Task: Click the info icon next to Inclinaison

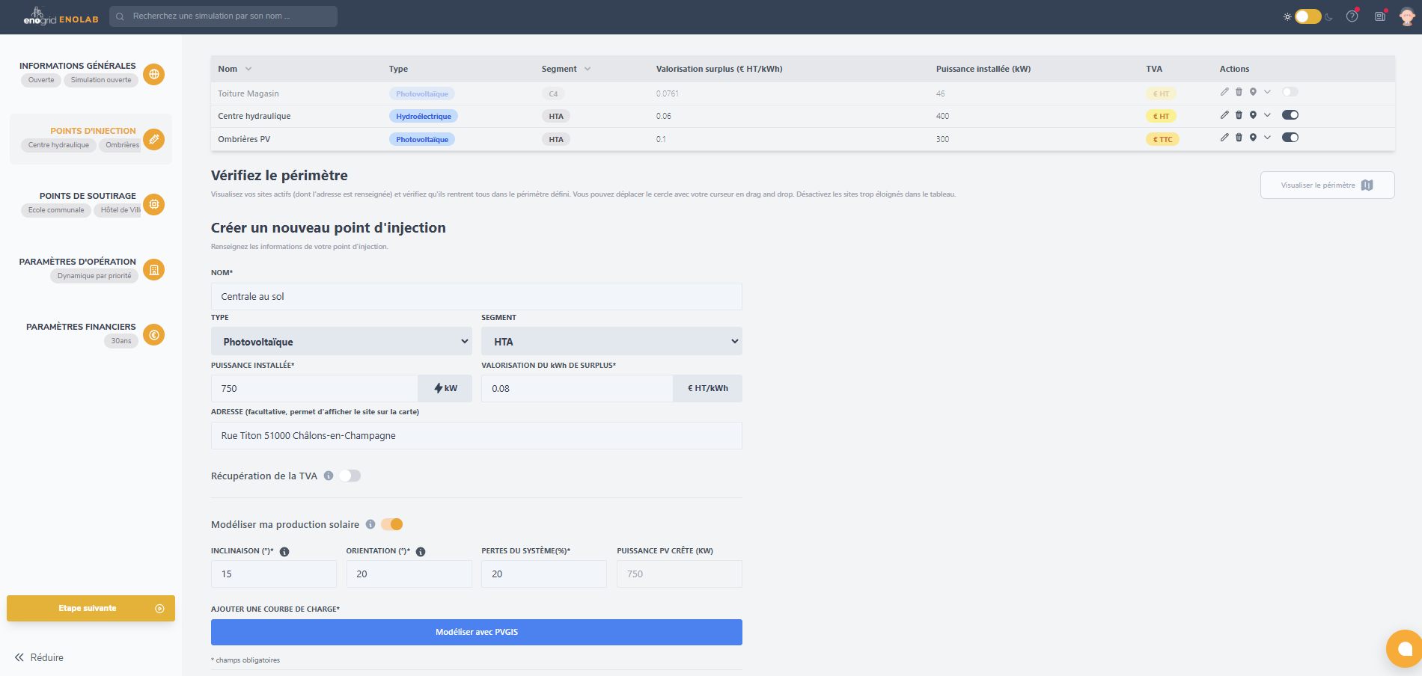Action: click(x=284, y=552)
